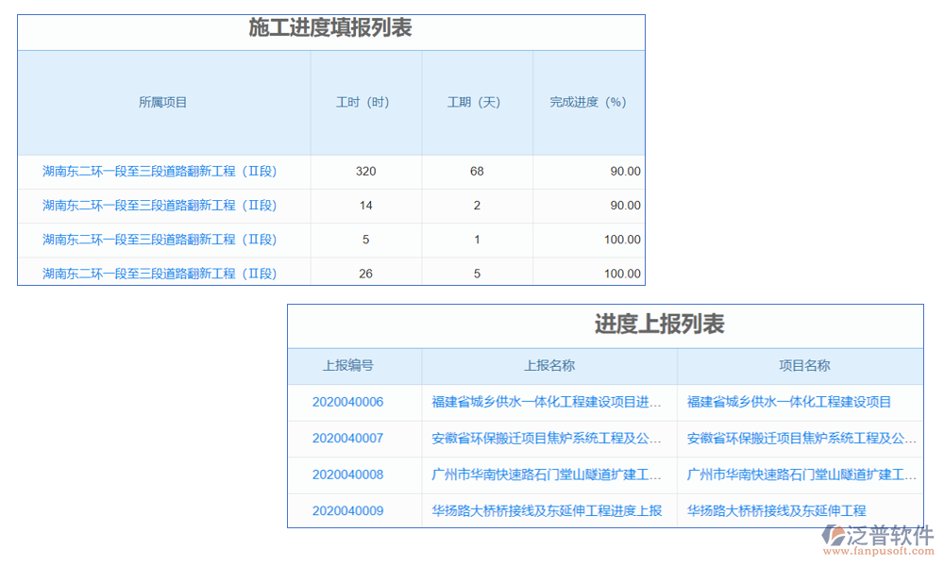Open report number 2020040007
This screenshot has height=566, width=944.
click(347, 438)
